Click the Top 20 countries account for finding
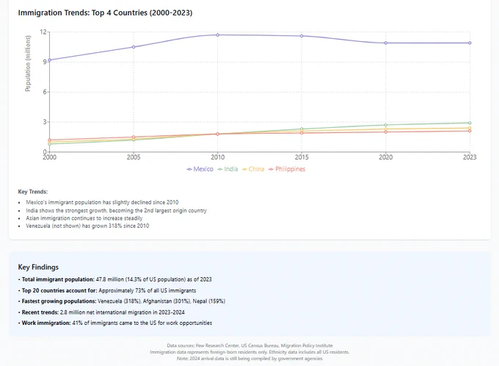Screen dimensions: 499x366 [107, 290]
